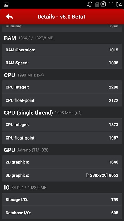Tap the SIM card unknown status icon
The image size is (124, 221).
point(97,4)
